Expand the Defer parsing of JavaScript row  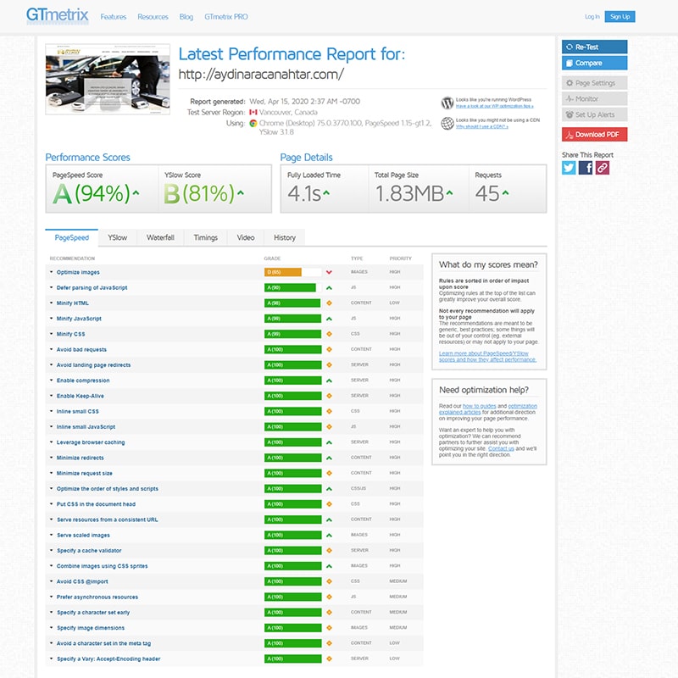point(92,288)
